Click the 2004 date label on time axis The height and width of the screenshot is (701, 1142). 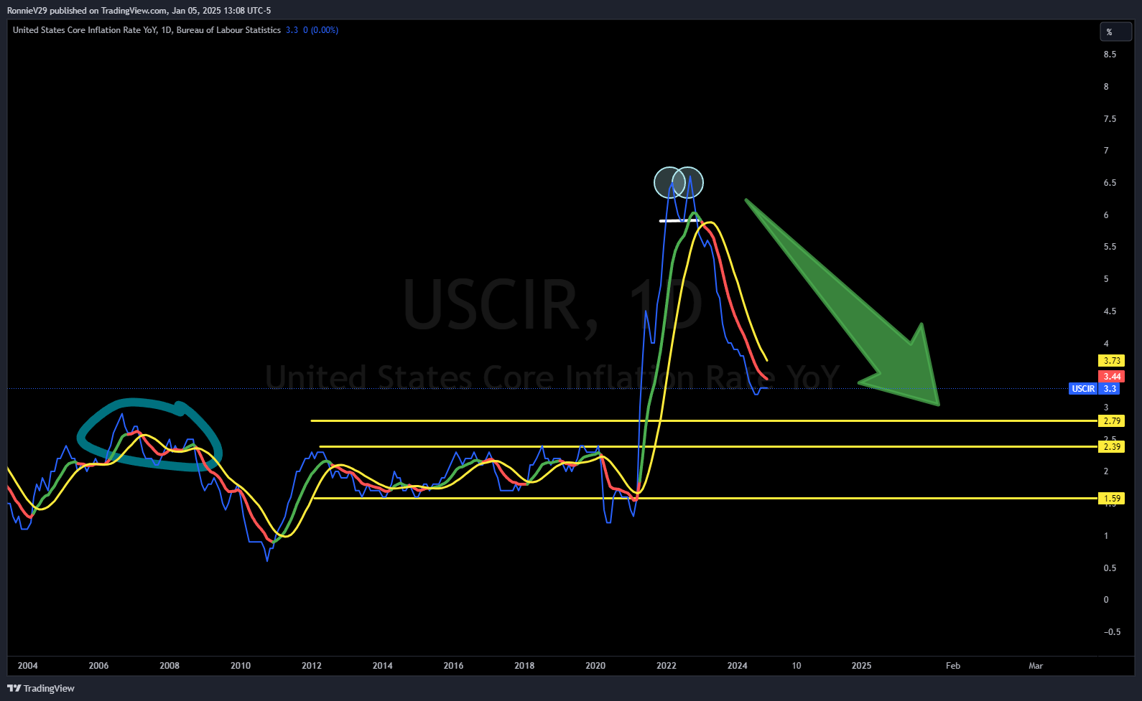click(28, 666)
